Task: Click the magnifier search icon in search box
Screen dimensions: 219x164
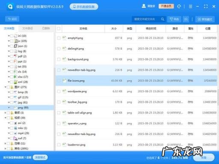Action: 163,19
